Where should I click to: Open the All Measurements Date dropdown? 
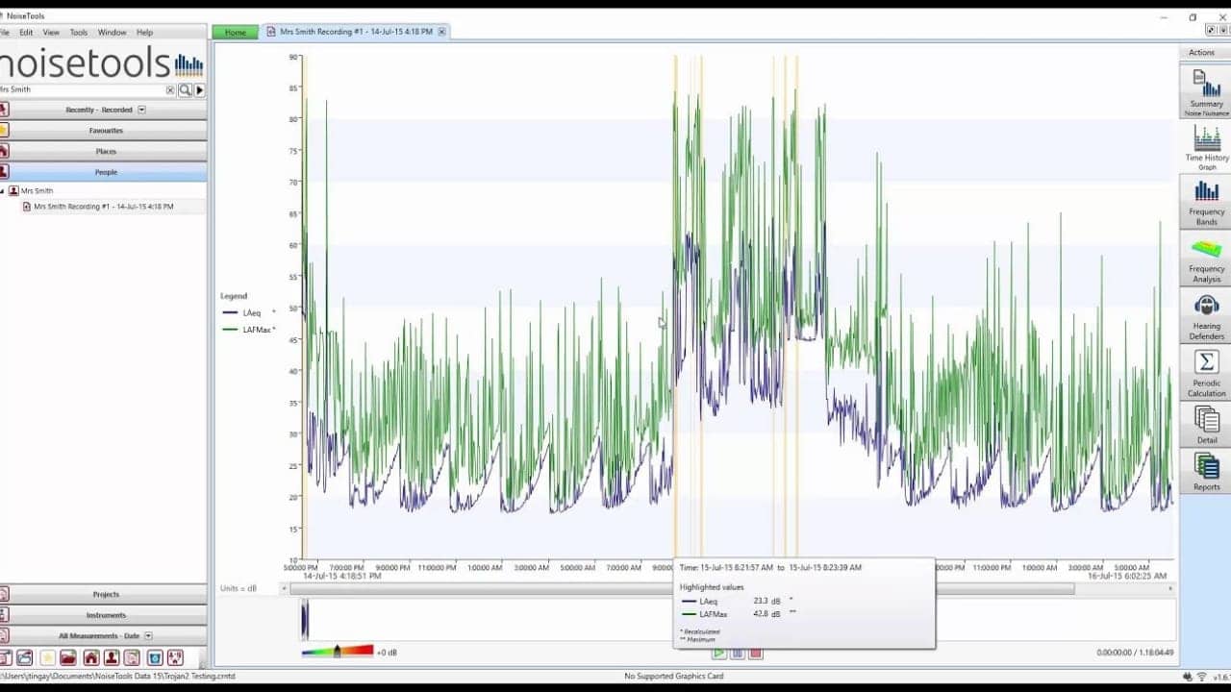pyautogui.click(x=148, y=636)
